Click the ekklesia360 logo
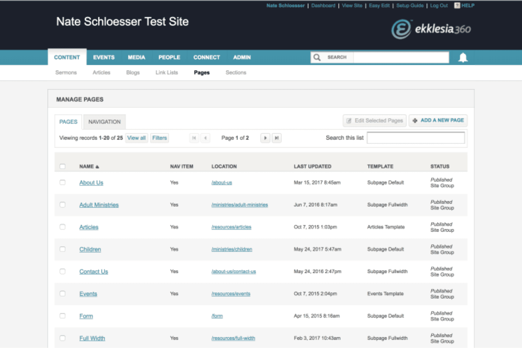The image size is (522, 348). 431,29
